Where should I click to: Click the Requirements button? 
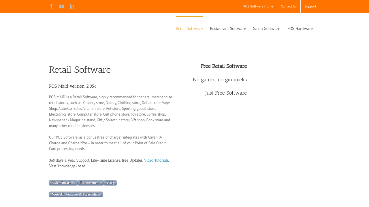pos(91,183)
